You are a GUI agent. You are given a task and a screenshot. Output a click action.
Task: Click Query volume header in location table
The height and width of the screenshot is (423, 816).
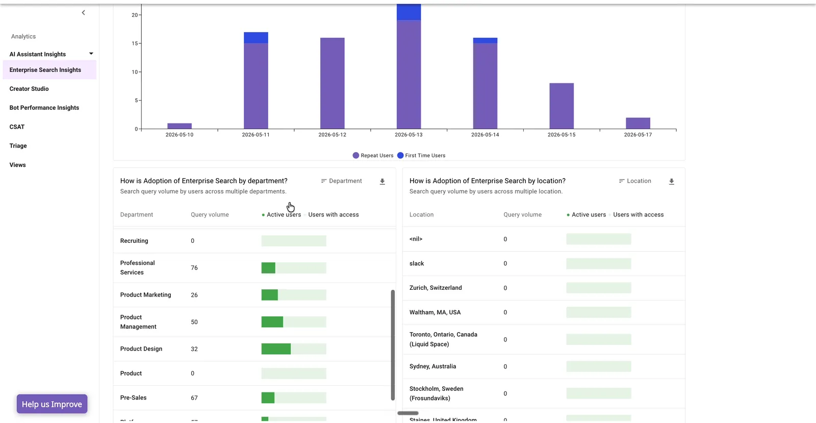pyautogui.click(x=522, y=215)
